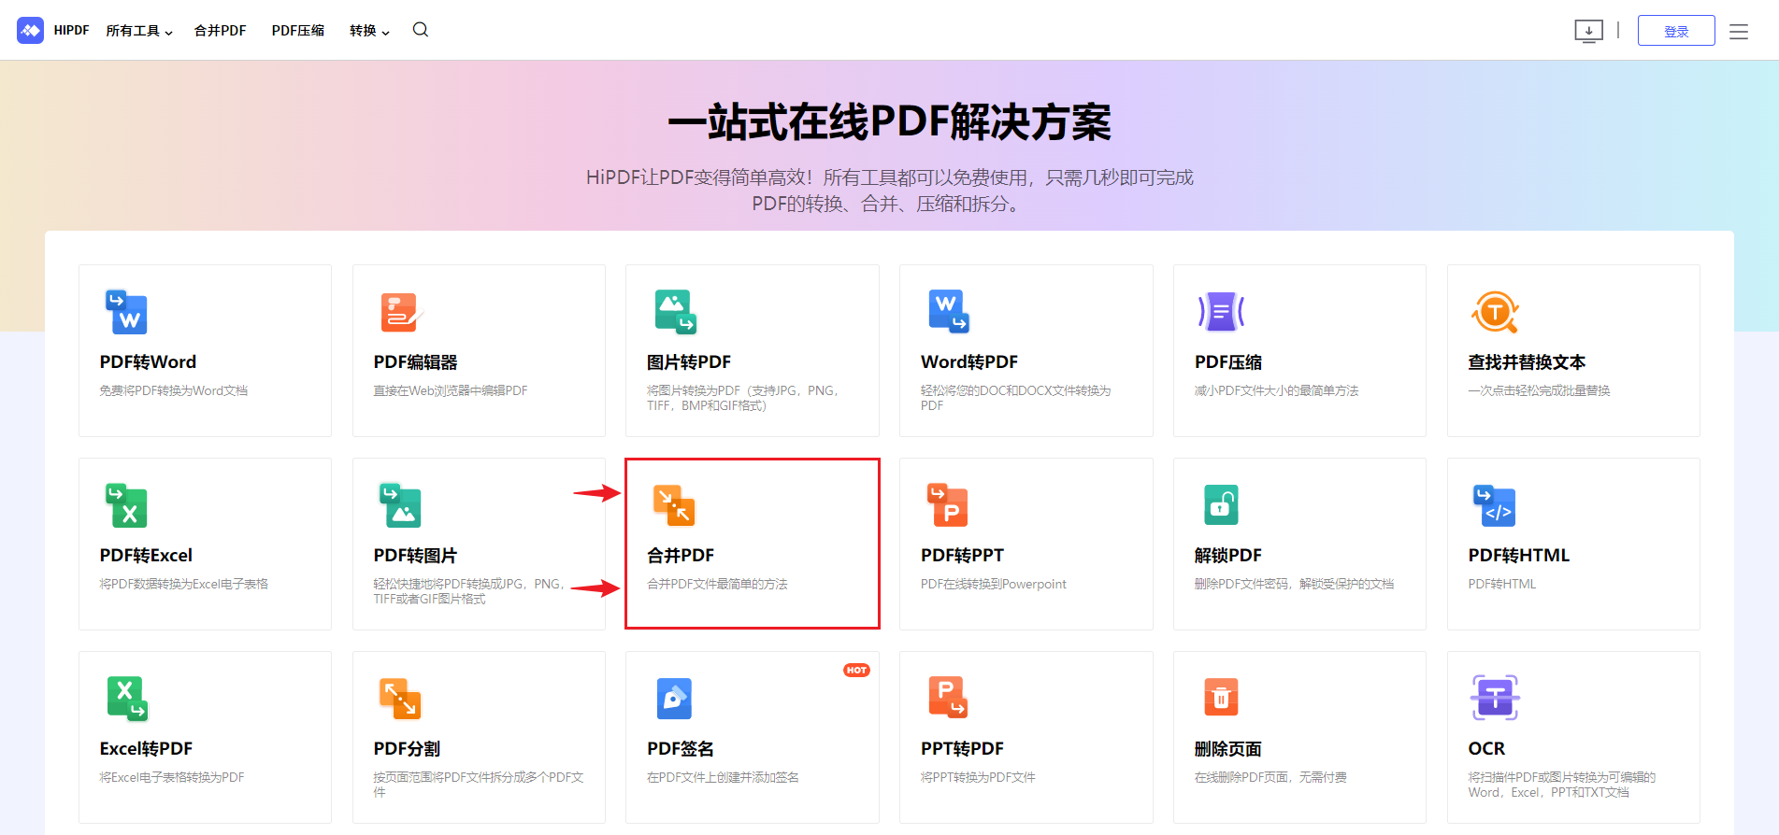Click description 将PDF数据转换为Excel电子表格
This screenshot has height=835, width=1779.
click(x=184, y=584)
